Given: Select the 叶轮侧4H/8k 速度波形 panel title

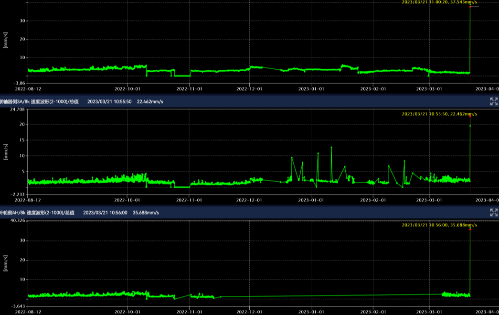Looking at the screenshot, I should tap(37, 212).
